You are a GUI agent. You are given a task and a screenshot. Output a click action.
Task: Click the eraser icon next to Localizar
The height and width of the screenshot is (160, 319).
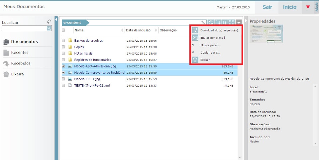49,22
